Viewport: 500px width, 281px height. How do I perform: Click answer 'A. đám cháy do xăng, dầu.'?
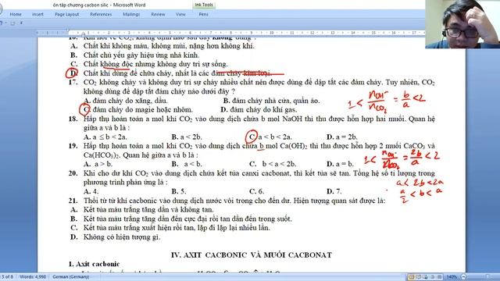125,101
